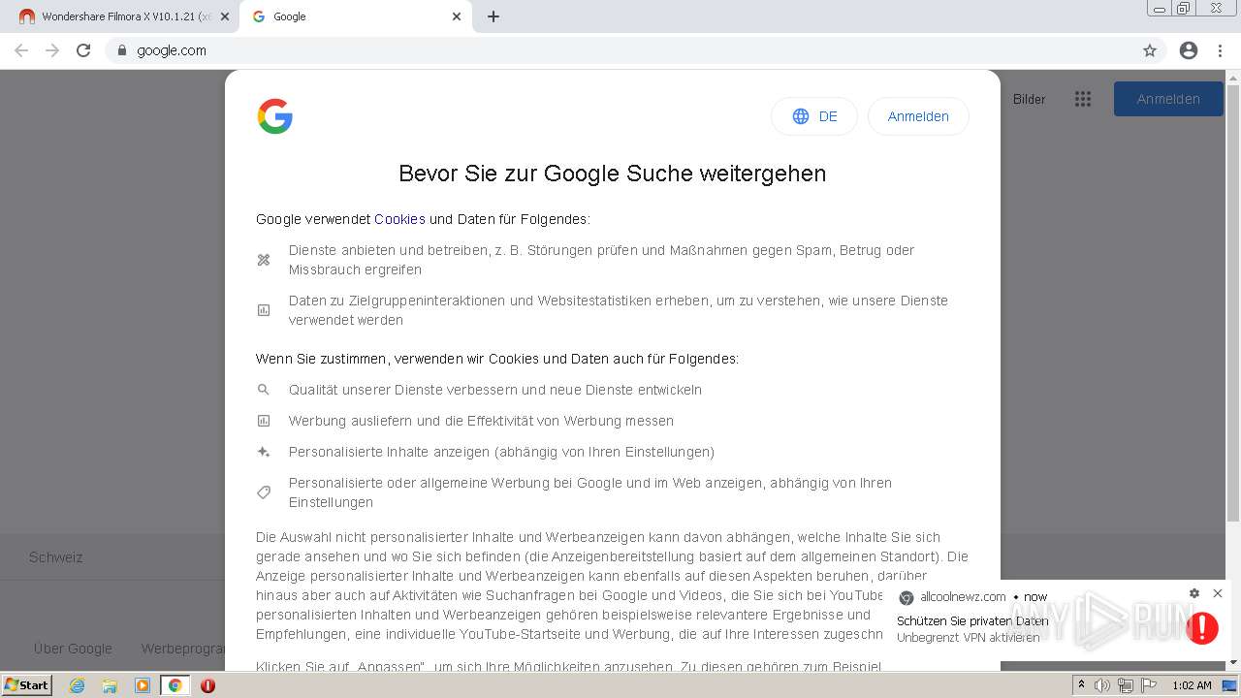Viewport: 1241px width, 698px height.
Task: Open notification settings gear icon
Action: click(1194, 593)
